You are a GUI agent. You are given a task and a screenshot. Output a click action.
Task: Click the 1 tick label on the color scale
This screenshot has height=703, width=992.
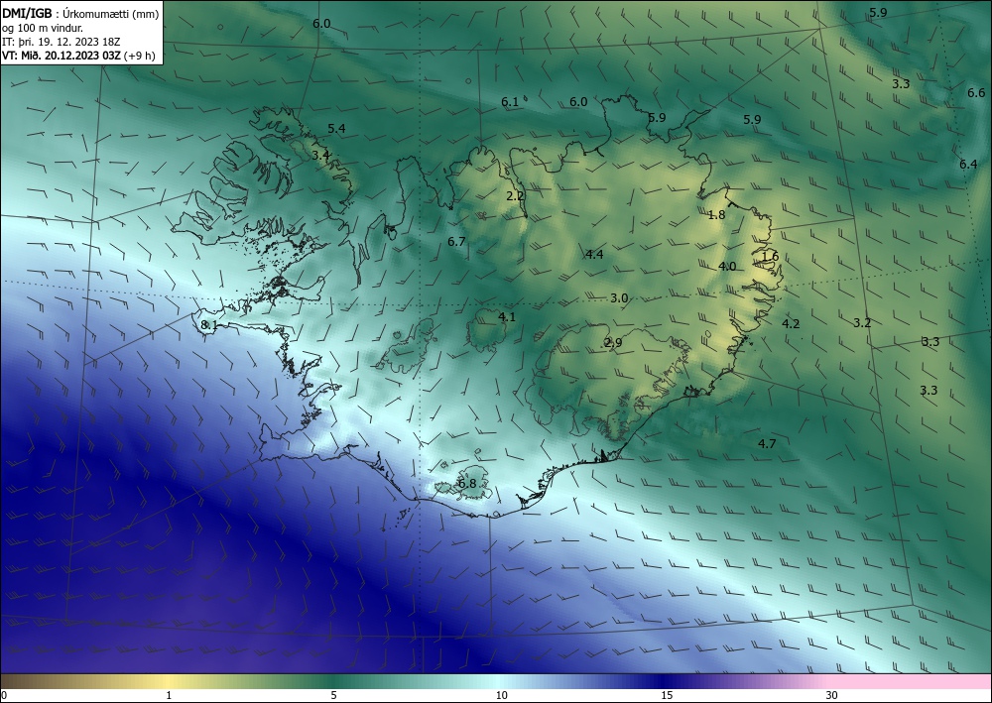click(169, 695)
